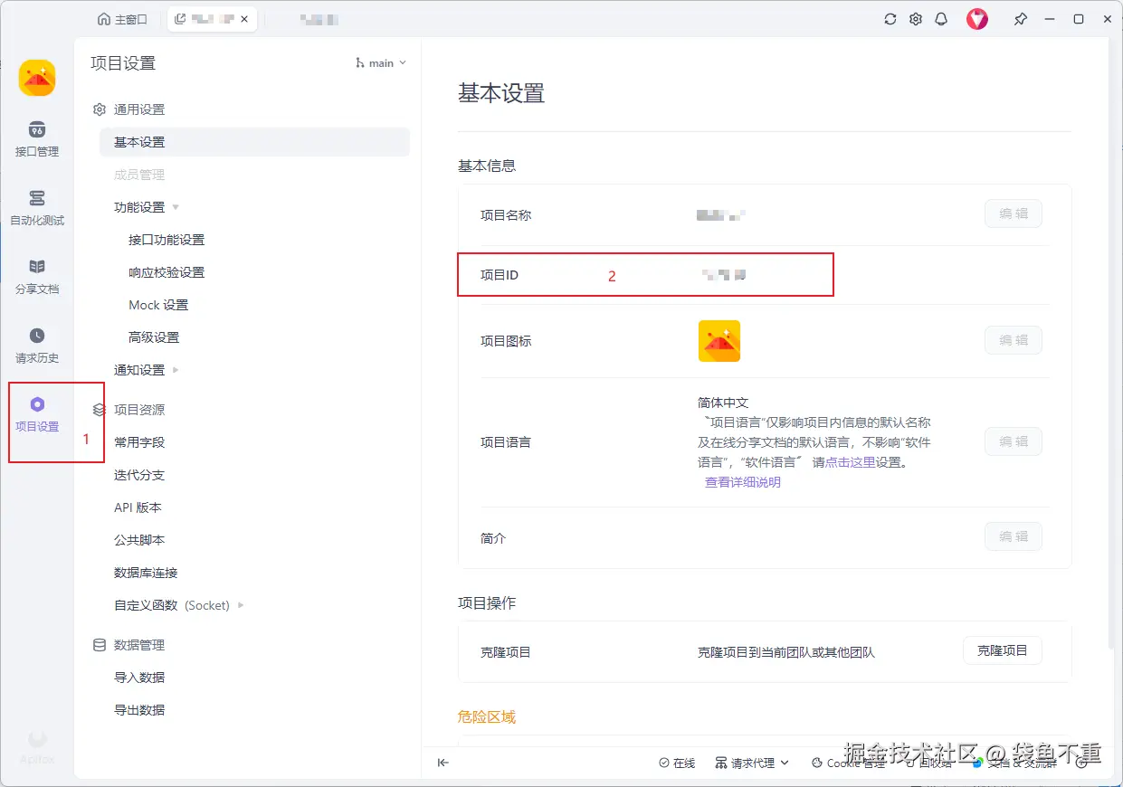This screenshot has width=1123, height=787.
Task: Switch to the 主窗口 home tab
Action: (122, 19)
